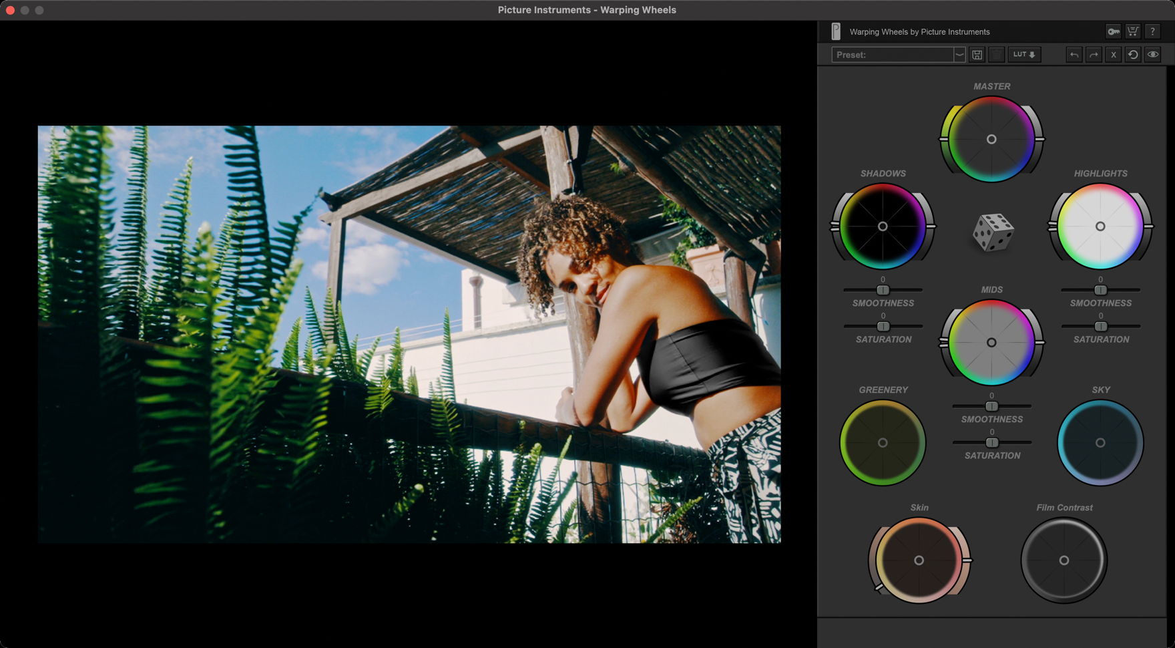Click the center of the Film Contrast dial
This screenshot has height=648, width=1175.
(x=1064, y=560)
